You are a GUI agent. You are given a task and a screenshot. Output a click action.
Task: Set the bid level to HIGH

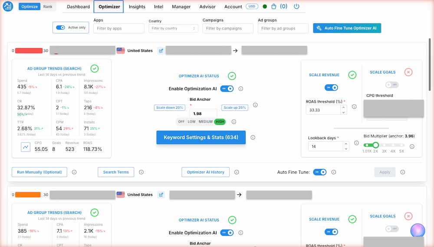coord(220,122)
